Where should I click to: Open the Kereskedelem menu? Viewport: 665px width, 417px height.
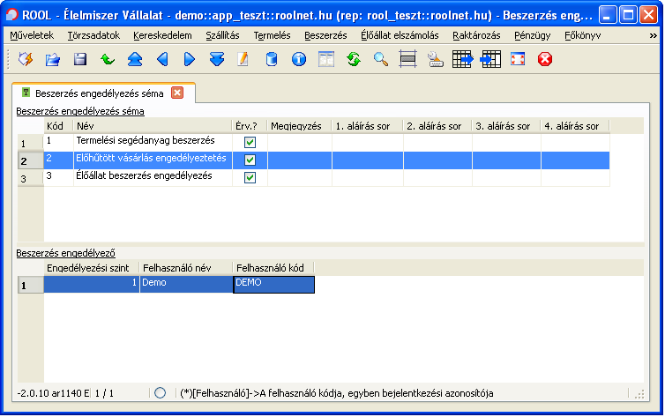click(162, 35)
